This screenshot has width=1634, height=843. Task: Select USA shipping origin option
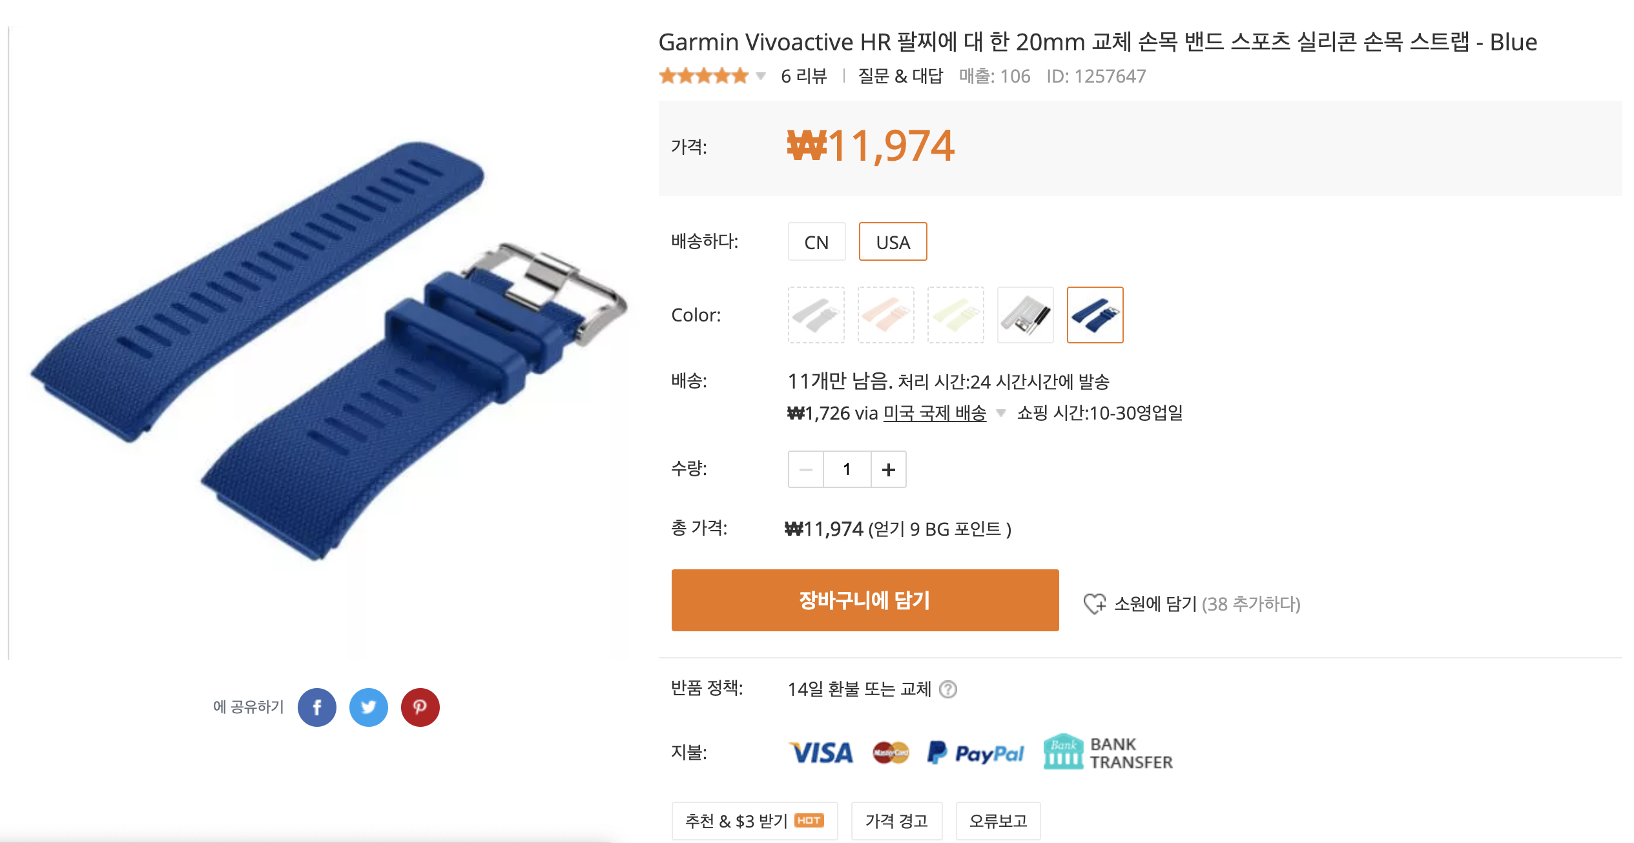click(x=893, y=242)
